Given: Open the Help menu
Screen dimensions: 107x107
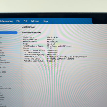Looking at the screenshot, I should pos(45,21).
